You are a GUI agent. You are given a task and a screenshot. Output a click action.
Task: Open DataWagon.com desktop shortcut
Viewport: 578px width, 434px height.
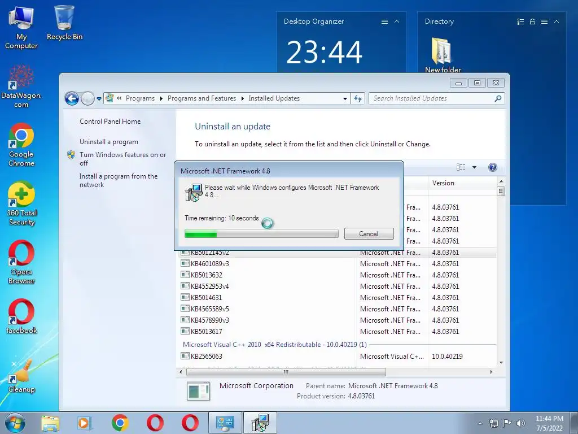point(21,86)
